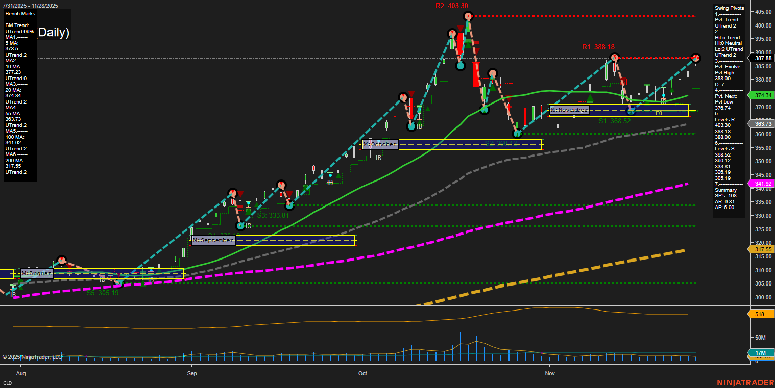Screen dimensions: 775x388
Task: Click the S3: 333.81 support label
Action: point(273,215)
